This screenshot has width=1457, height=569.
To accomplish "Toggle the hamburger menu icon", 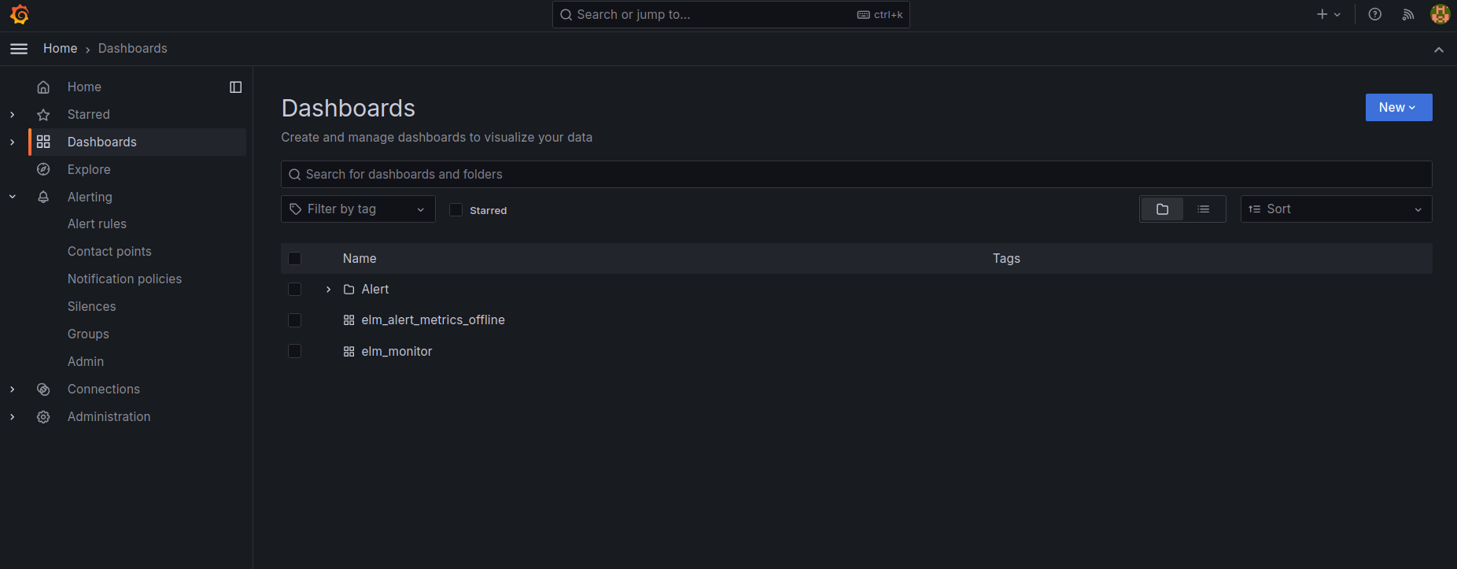I will tap(19, 49).
